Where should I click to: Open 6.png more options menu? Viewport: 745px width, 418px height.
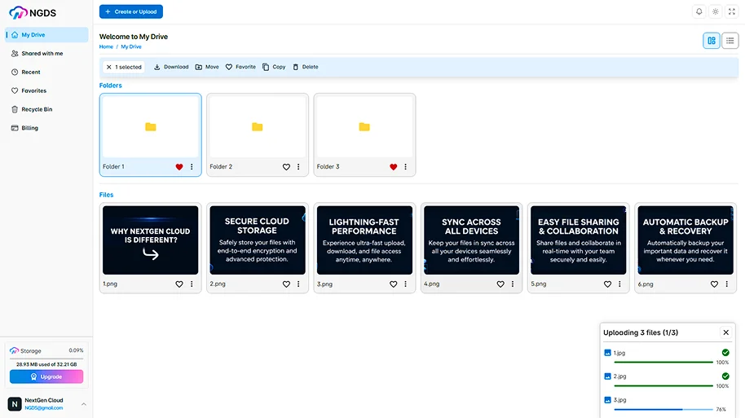(x=726, y=284)
